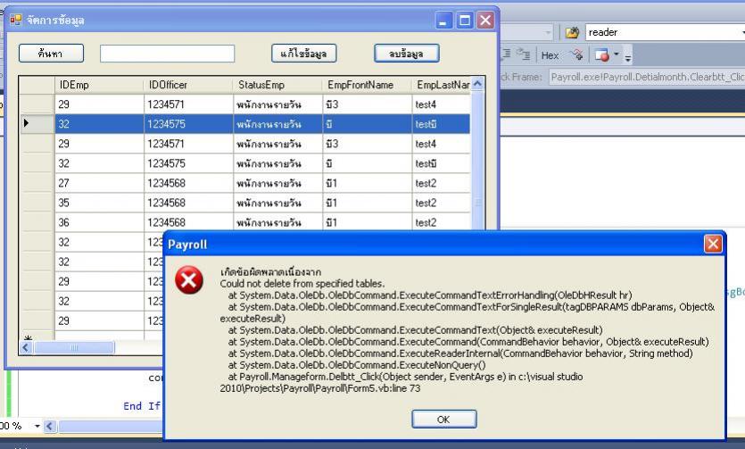Open the reader find combo box in Visual Studio

tap(666, 32)
